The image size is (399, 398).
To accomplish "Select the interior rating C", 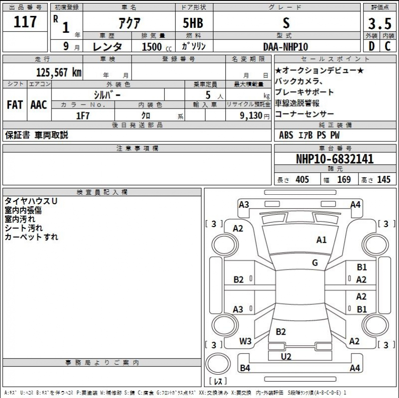I will click(388, 46).
